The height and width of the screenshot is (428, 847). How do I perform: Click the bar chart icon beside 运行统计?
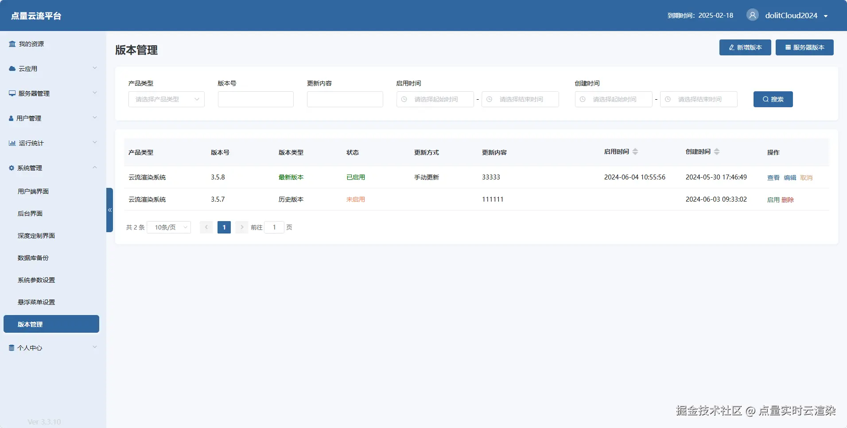point(12,143)
